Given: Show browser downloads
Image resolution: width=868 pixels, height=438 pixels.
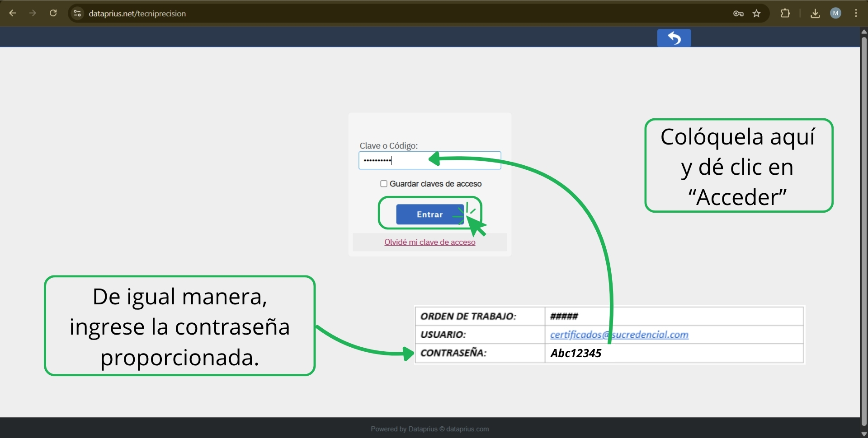Looking at the screenshot, I should (815, 14).
